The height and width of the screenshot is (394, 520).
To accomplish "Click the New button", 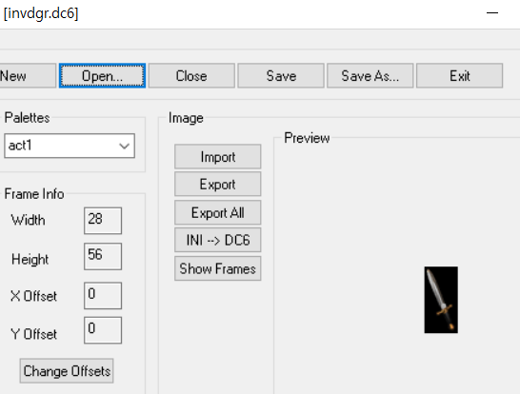I will coord(28,75).
